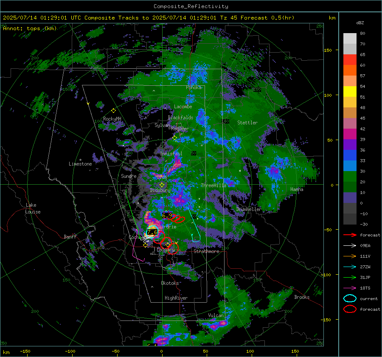
Task: Click the Sylvan label
Action: click(x=162, y=125)
